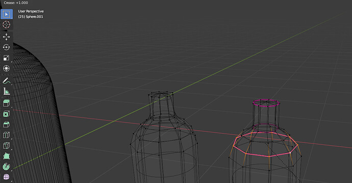Viewport: 352px width, 183px height.
Task: Choose the 3D Cursor tool
Action: 6,24
